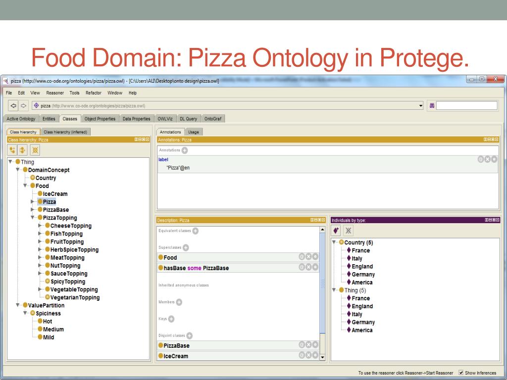Select Italy under Country individuals
The width and height of the screenshot is (507, 380).
(356, 258)
